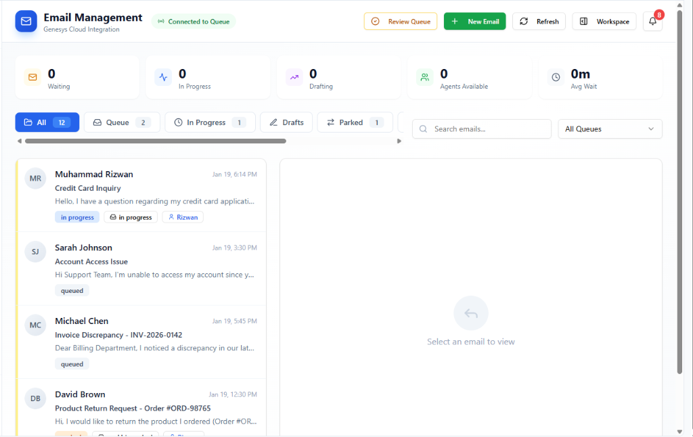Screen dimensions: 693x437
Task: Open the Parked tab
Action: 355,122
